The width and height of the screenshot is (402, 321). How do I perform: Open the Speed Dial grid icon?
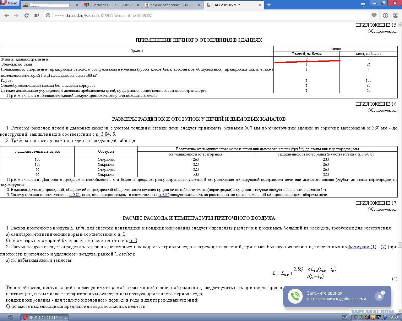(x=36, y=15)
